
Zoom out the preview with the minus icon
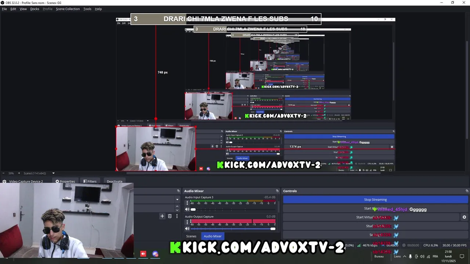[x=3, y=173]
